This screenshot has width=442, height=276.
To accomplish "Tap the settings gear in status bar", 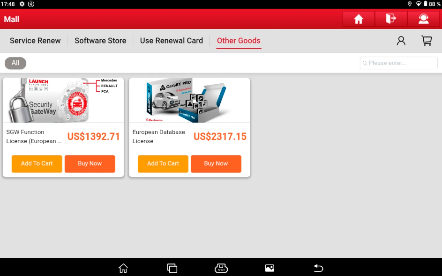I will [x=22, y=4].
